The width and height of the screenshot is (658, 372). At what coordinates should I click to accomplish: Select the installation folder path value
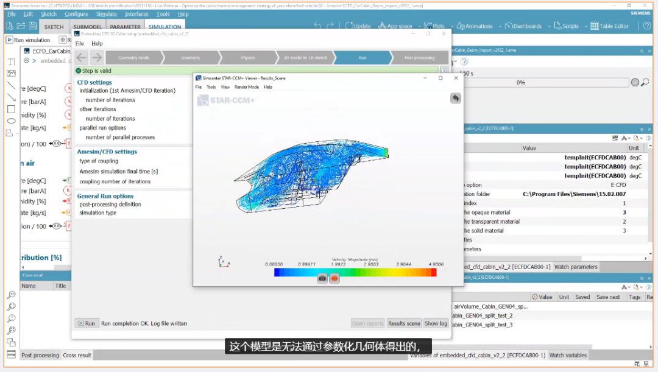tap(574, 194)
